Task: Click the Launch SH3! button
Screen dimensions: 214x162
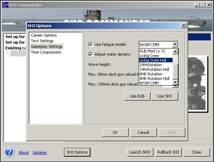Action: click(140, 152)
